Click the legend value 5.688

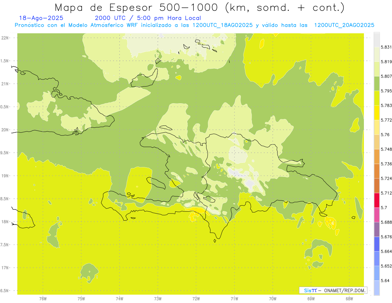click(386, 222)
